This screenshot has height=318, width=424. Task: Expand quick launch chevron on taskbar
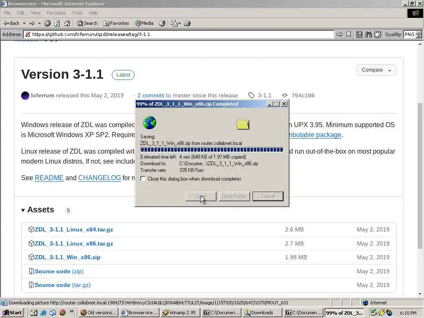(x=71, y=311)
